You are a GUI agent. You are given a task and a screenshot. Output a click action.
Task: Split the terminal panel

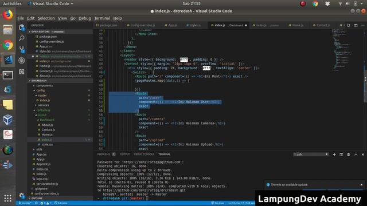[x=341, y=154]
